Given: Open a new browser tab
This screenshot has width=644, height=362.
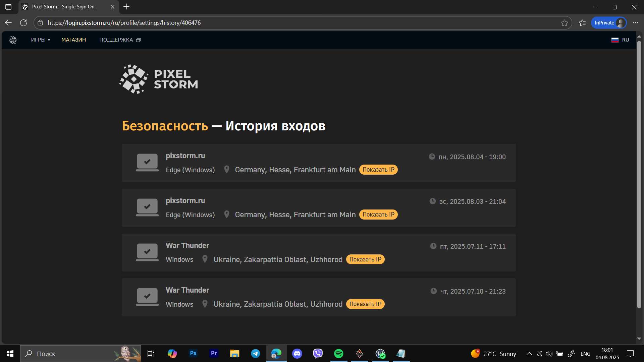Looking at the screenshot, I should [126, 7].
